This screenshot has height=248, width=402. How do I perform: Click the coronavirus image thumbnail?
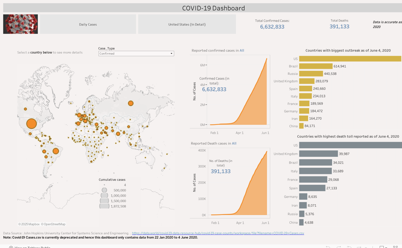tap(20, 24)
